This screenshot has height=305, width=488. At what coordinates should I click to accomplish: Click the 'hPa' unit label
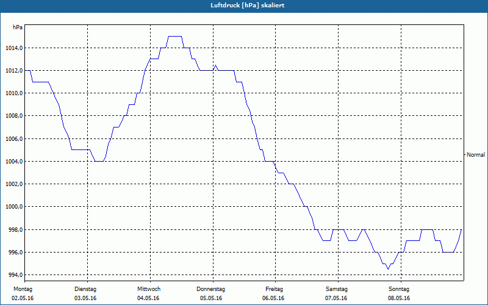18,27
